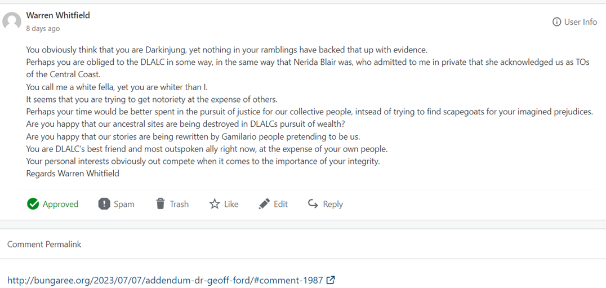
Task: Click the "8 days ago" timestamp
Action: pos(43,28)
